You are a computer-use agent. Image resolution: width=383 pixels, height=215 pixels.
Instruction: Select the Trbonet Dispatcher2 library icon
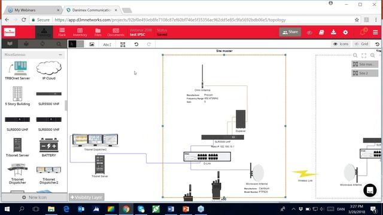point(49,175)
